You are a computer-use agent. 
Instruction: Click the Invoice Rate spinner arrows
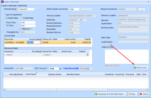click(x=41, y=42)
